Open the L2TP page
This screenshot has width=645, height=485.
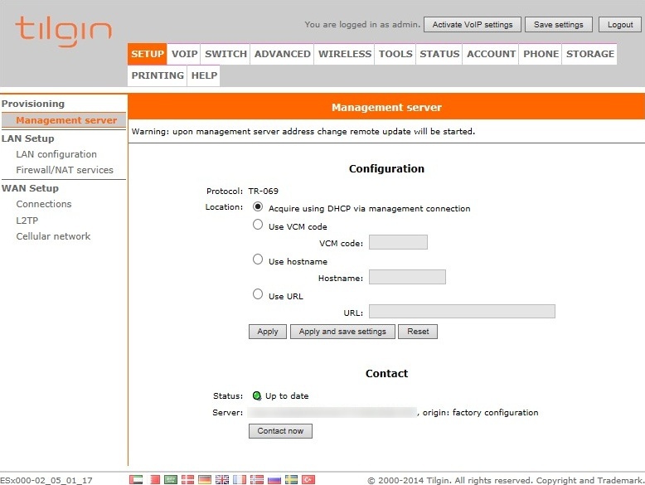[x=27, y=221]
